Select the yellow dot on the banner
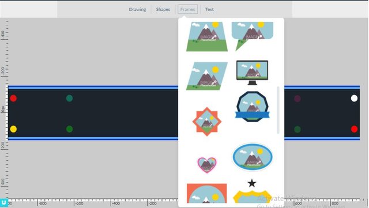The width and height of the screenshot is (369, 208). (x=13, y=129)
